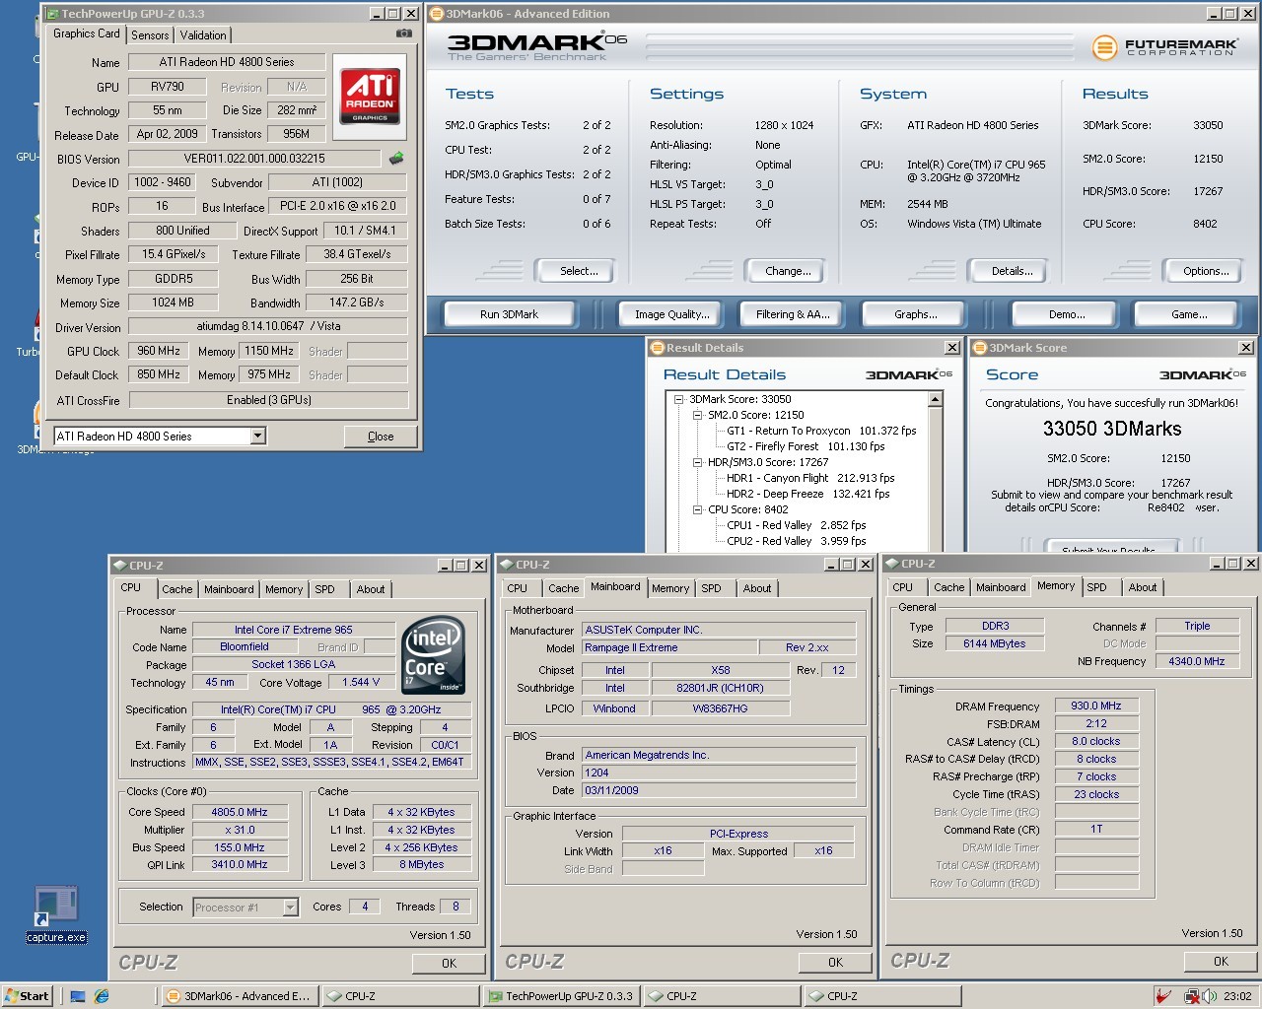
Task: Click the Intel Core i7 logo in CPU-Z
Action: [x=434, y=654]
